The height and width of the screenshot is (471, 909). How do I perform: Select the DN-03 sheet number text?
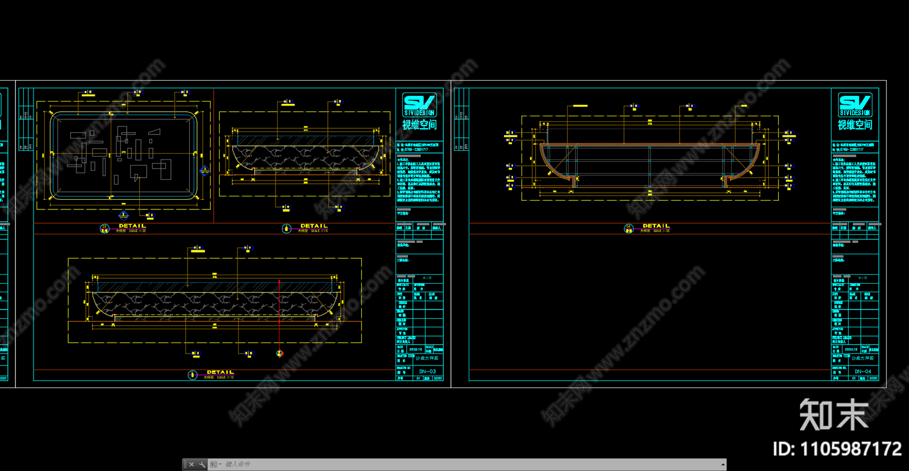pos(427,372)
